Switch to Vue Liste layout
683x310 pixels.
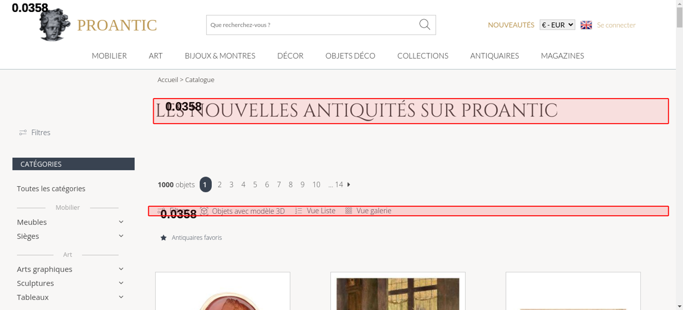315,211
